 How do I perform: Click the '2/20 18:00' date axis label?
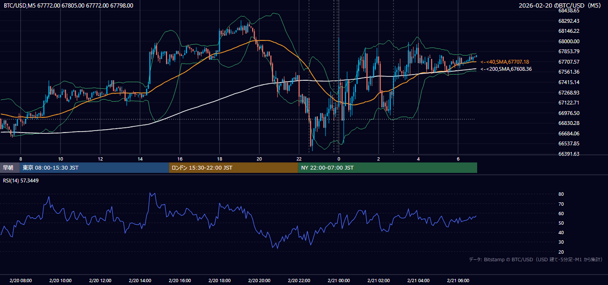pos(219,281)
